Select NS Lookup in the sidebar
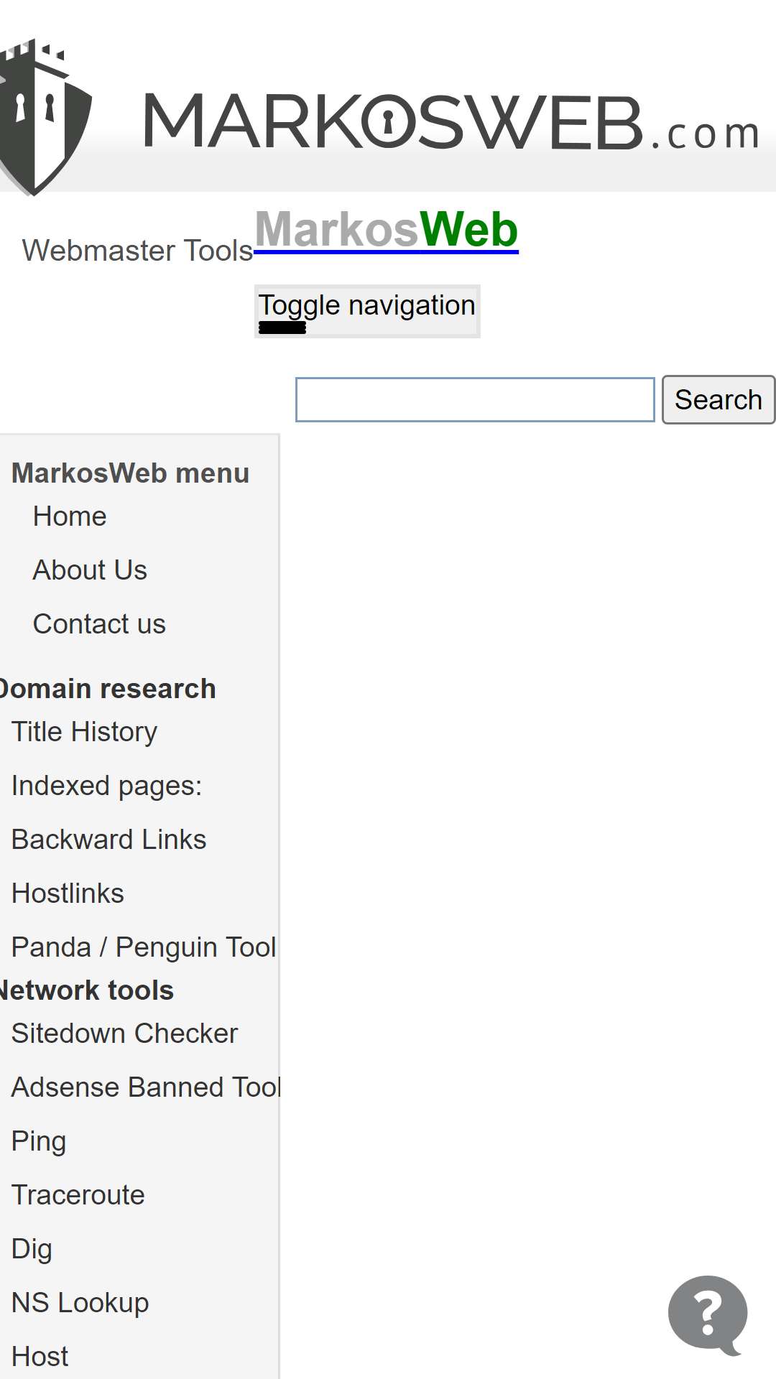 pyautogui.click(x=80, y=1303)
